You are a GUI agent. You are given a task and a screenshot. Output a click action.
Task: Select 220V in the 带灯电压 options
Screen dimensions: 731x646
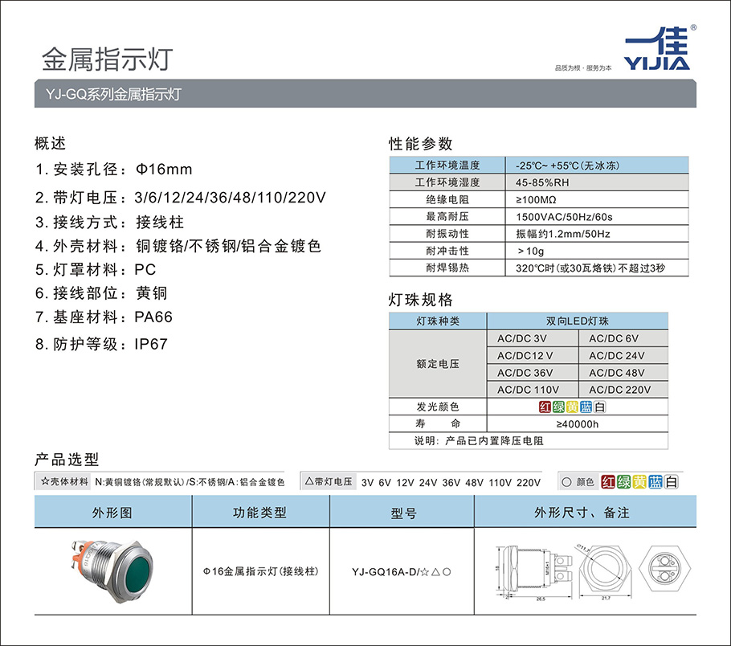coord(528,482)
